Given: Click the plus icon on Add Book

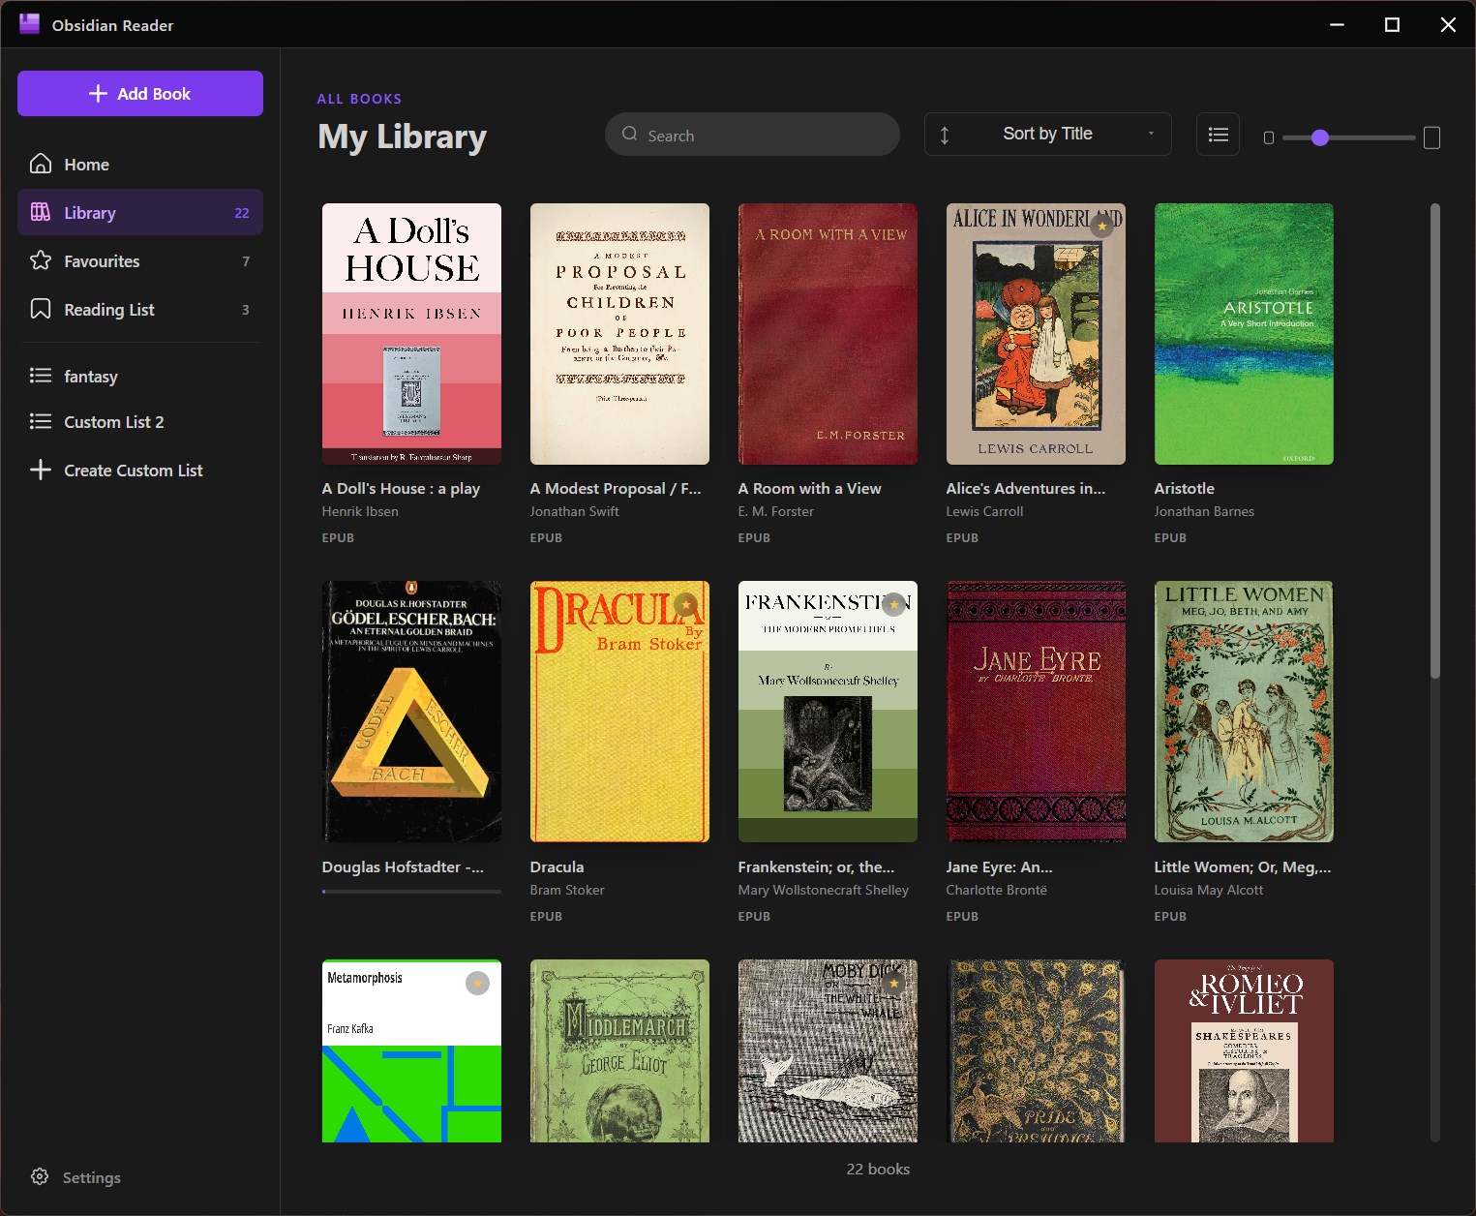Looking at the screenshot, I should 98,93.
